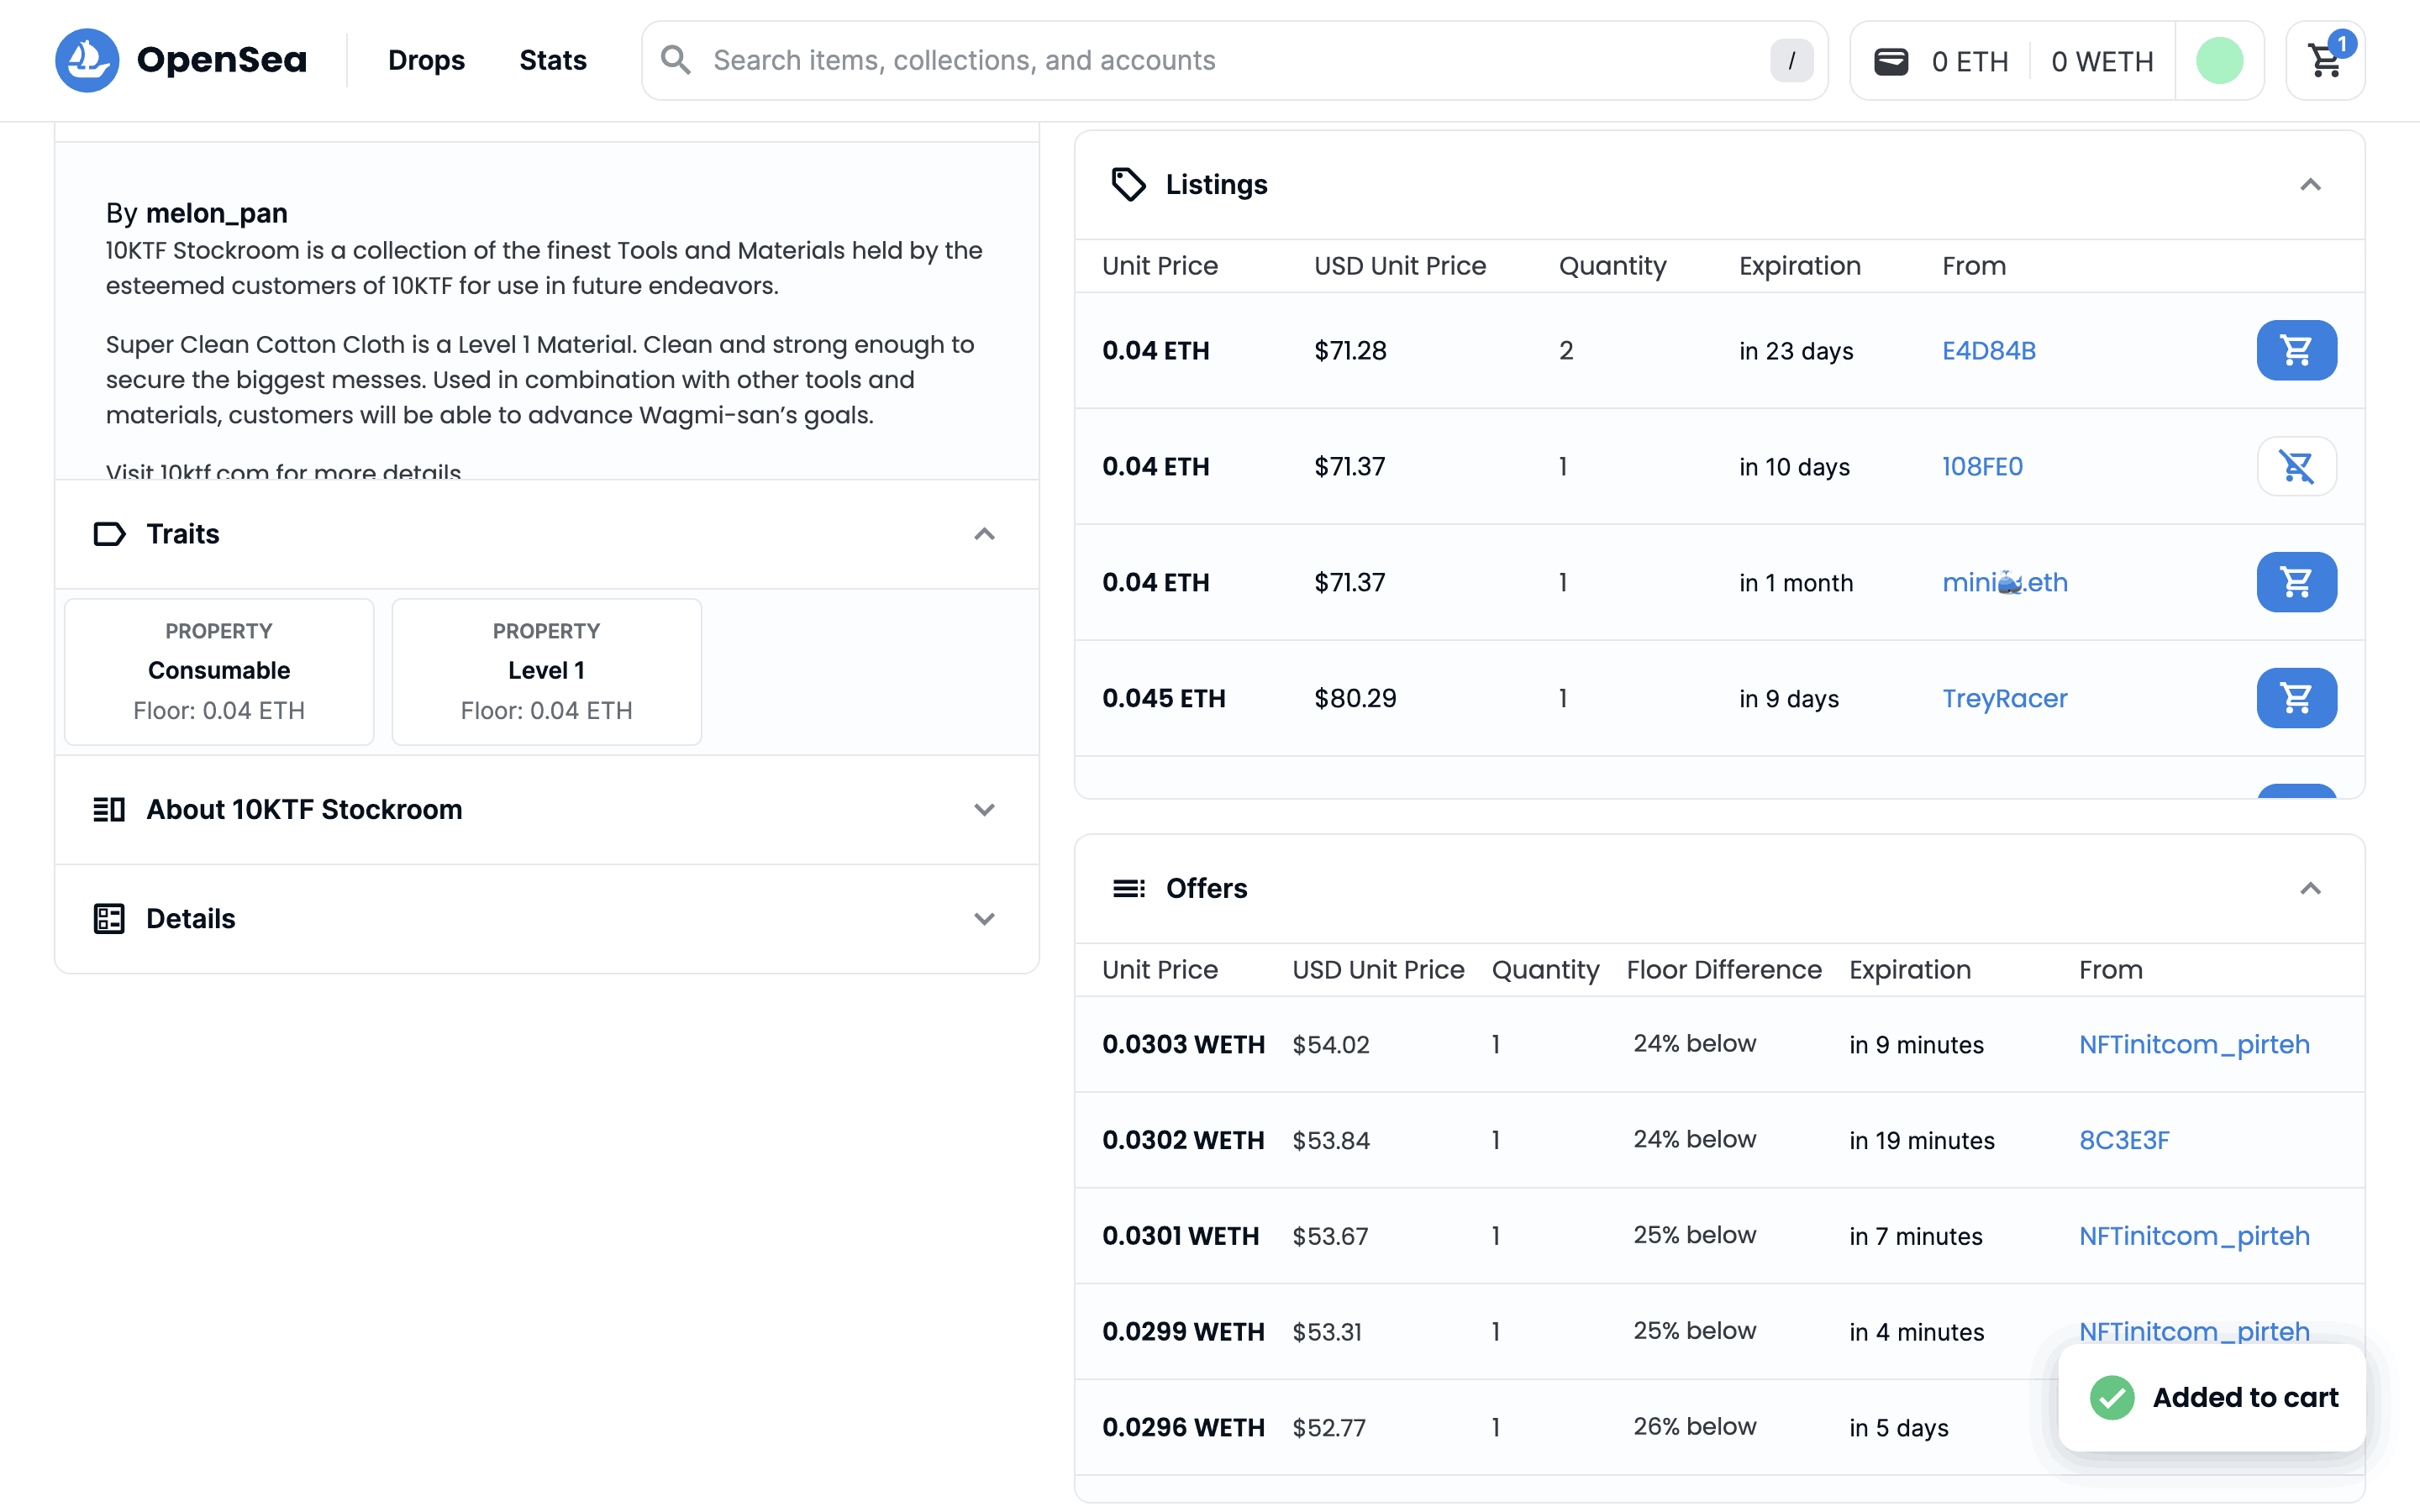Open the shopping cart in header
Image resolution: width=2420 pixels, height=1512 pixels.
coord(2324,60)
